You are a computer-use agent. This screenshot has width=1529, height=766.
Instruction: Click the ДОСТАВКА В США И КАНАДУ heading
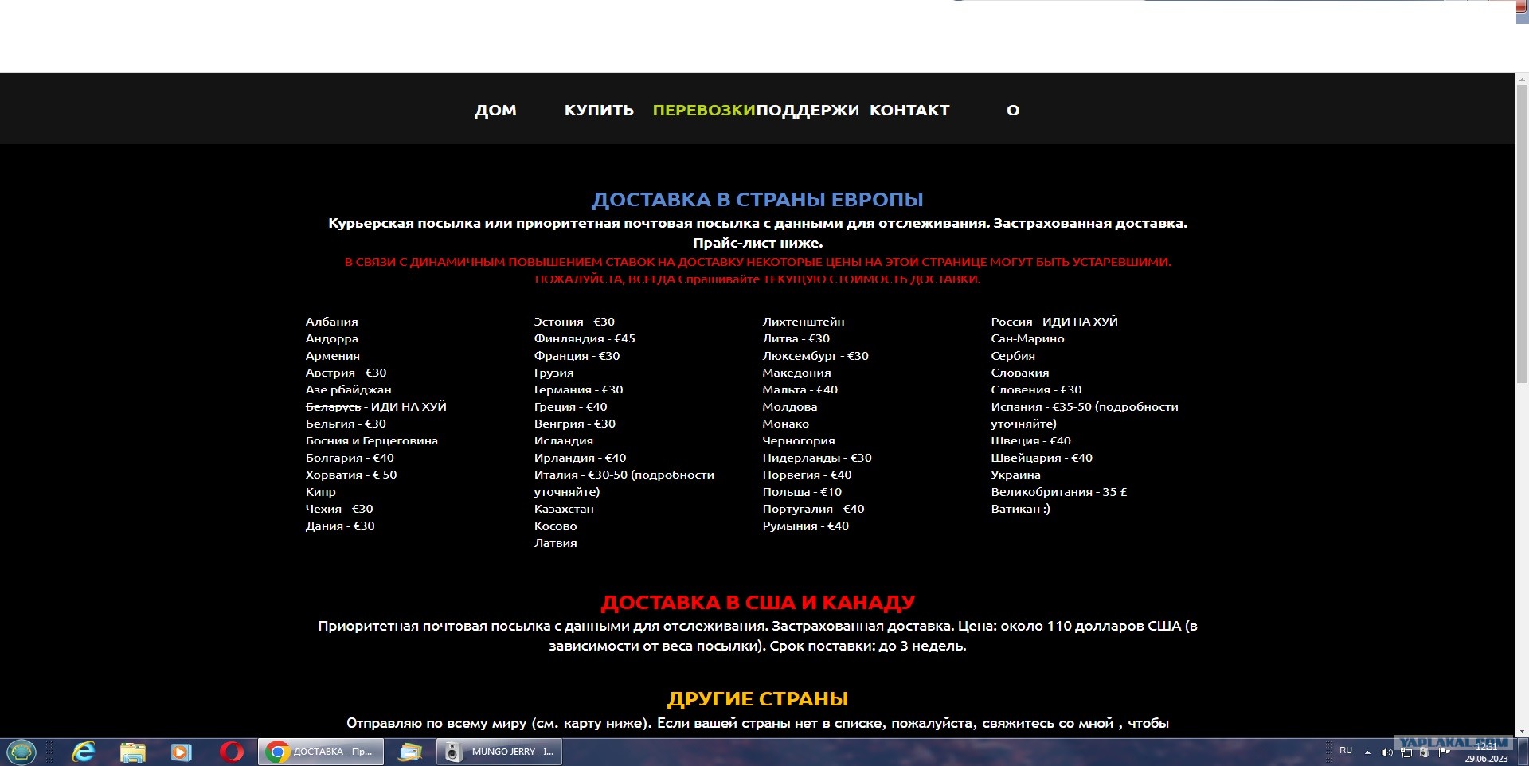757,602
